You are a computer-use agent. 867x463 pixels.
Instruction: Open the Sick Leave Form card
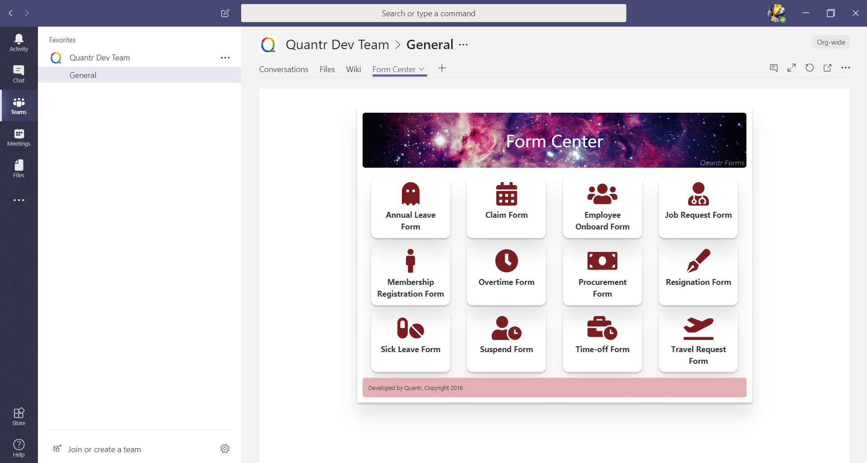click(x=410, y=341)
